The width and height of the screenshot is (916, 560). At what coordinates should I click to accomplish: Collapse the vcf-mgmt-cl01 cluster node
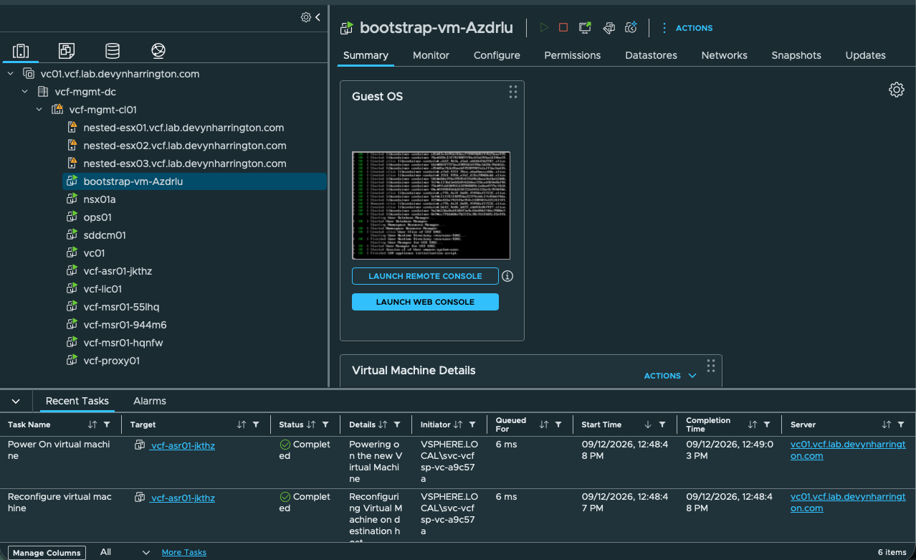click(x=39, y=110)
